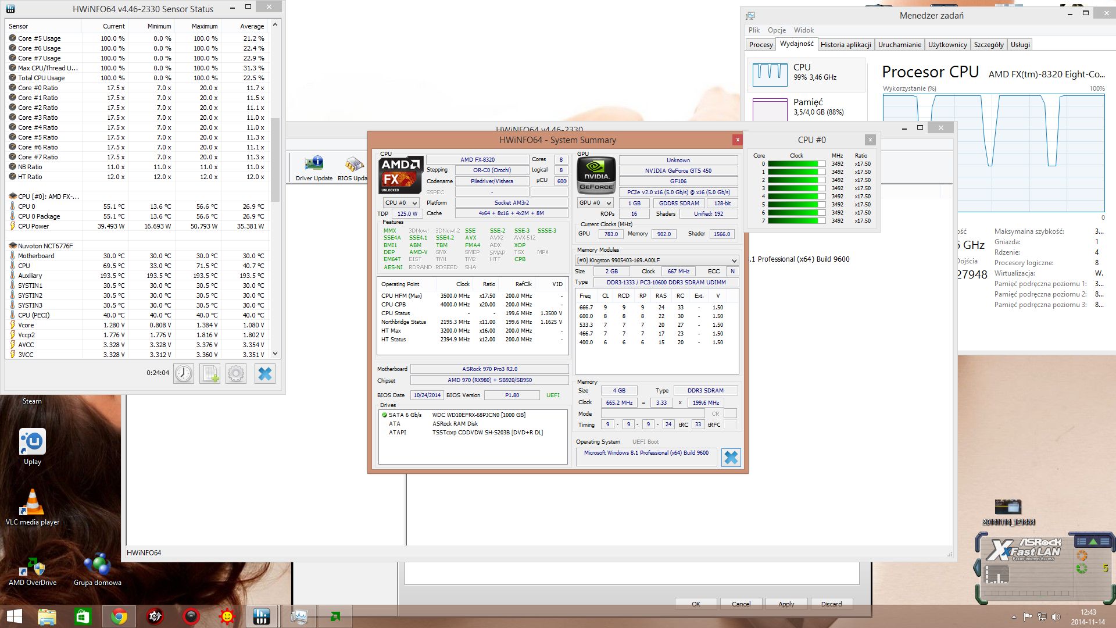Select the Pamięć memory graph thumbnail
Image resolution: width=1116 pixels, height=628 pixels.
[x=770, y=109]
